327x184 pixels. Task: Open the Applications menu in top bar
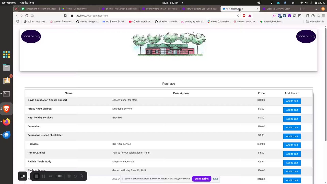coord(27,3)
